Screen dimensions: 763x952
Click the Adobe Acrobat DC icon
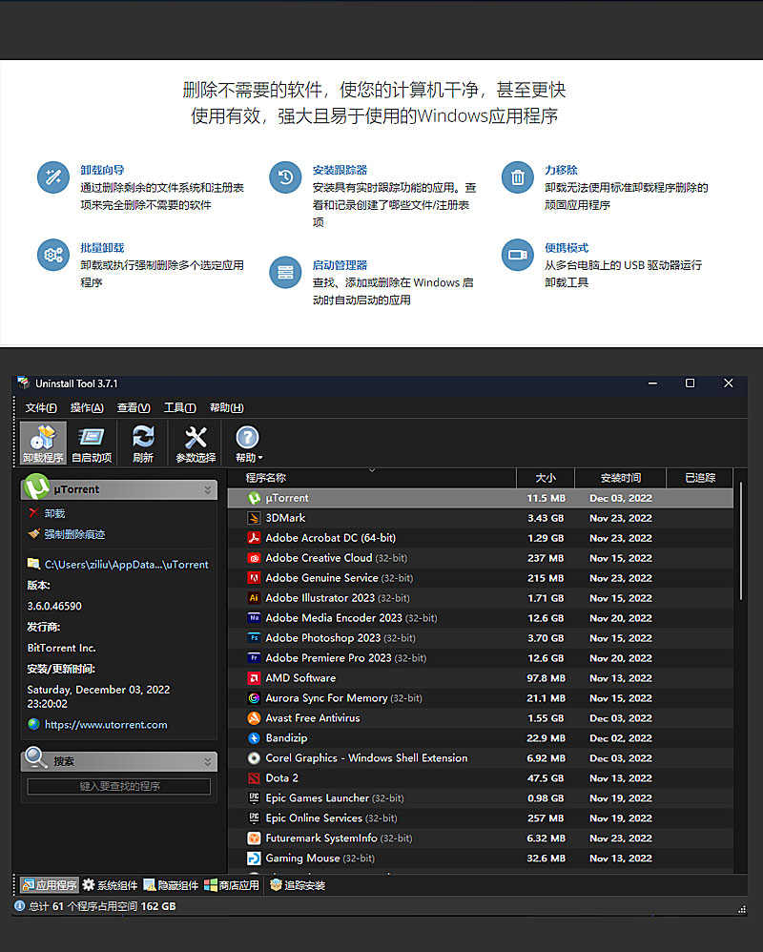(254, 538)
